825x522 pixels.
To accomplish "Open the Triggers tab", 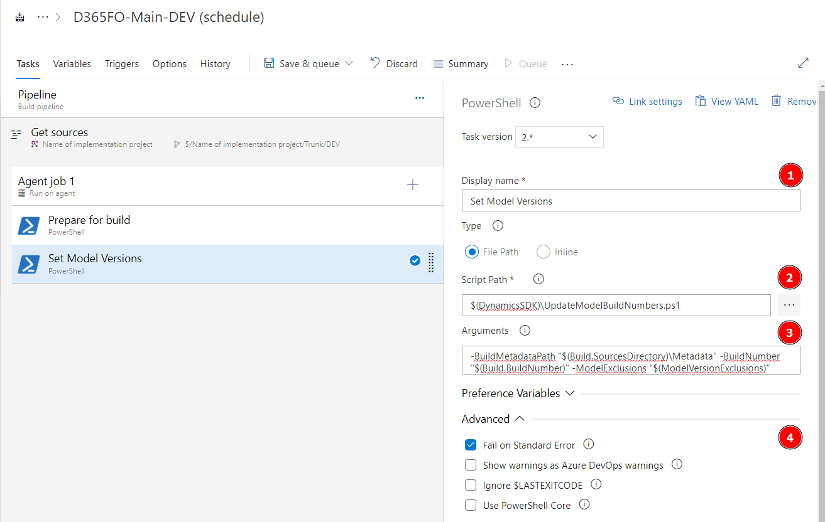I will pos(122,64).
